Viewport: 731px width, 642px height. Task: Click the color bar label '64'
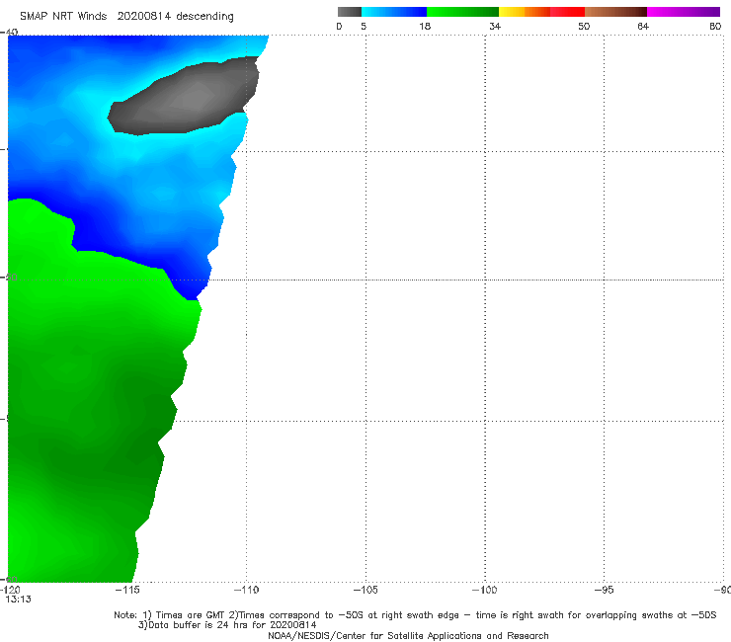pyautogui.click(x=643, y=26)
